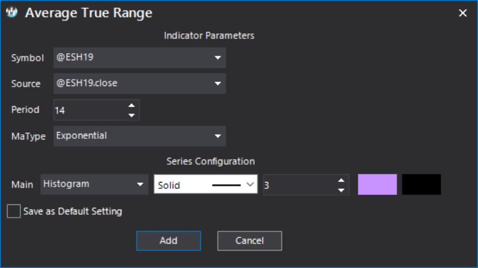Pick the purple series color swatch
Viewport: 478px width, 268px height.
(x=377, y=184)
